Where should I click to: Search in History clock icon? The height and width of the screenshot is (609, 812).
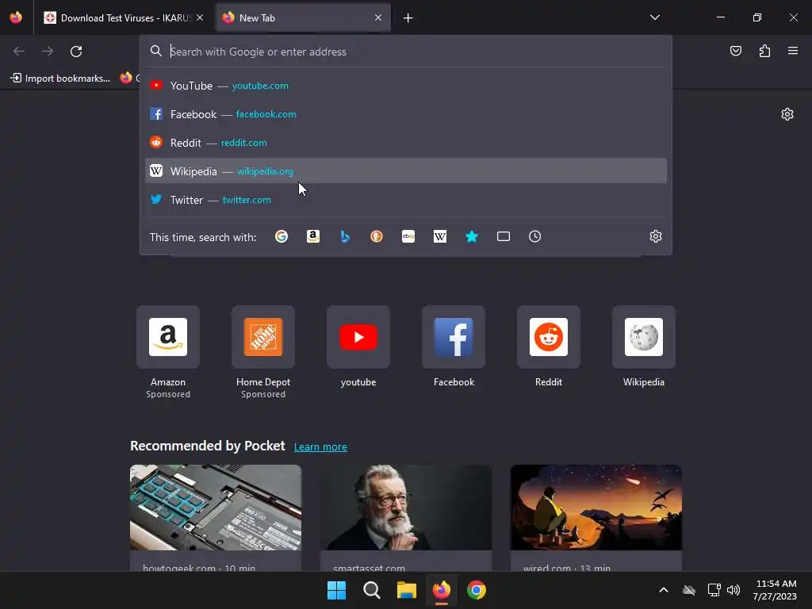coord(535,236)
